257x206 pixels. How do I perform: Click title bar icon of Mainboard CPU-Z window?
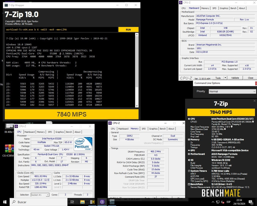pyautogui.click(x=181, y=3)
